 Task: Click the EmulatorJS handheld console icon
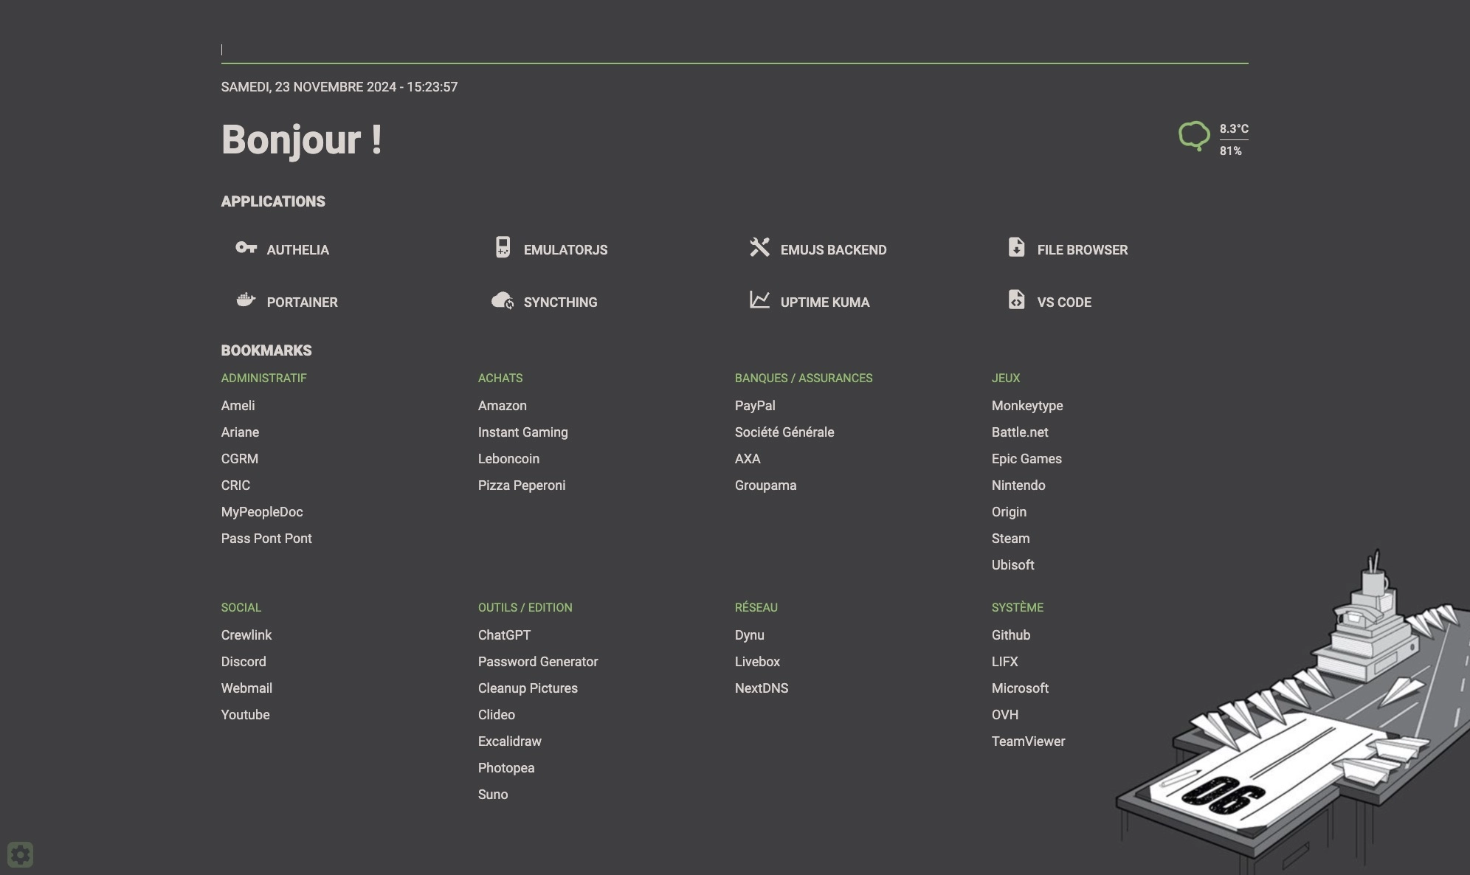pos(503,247)
